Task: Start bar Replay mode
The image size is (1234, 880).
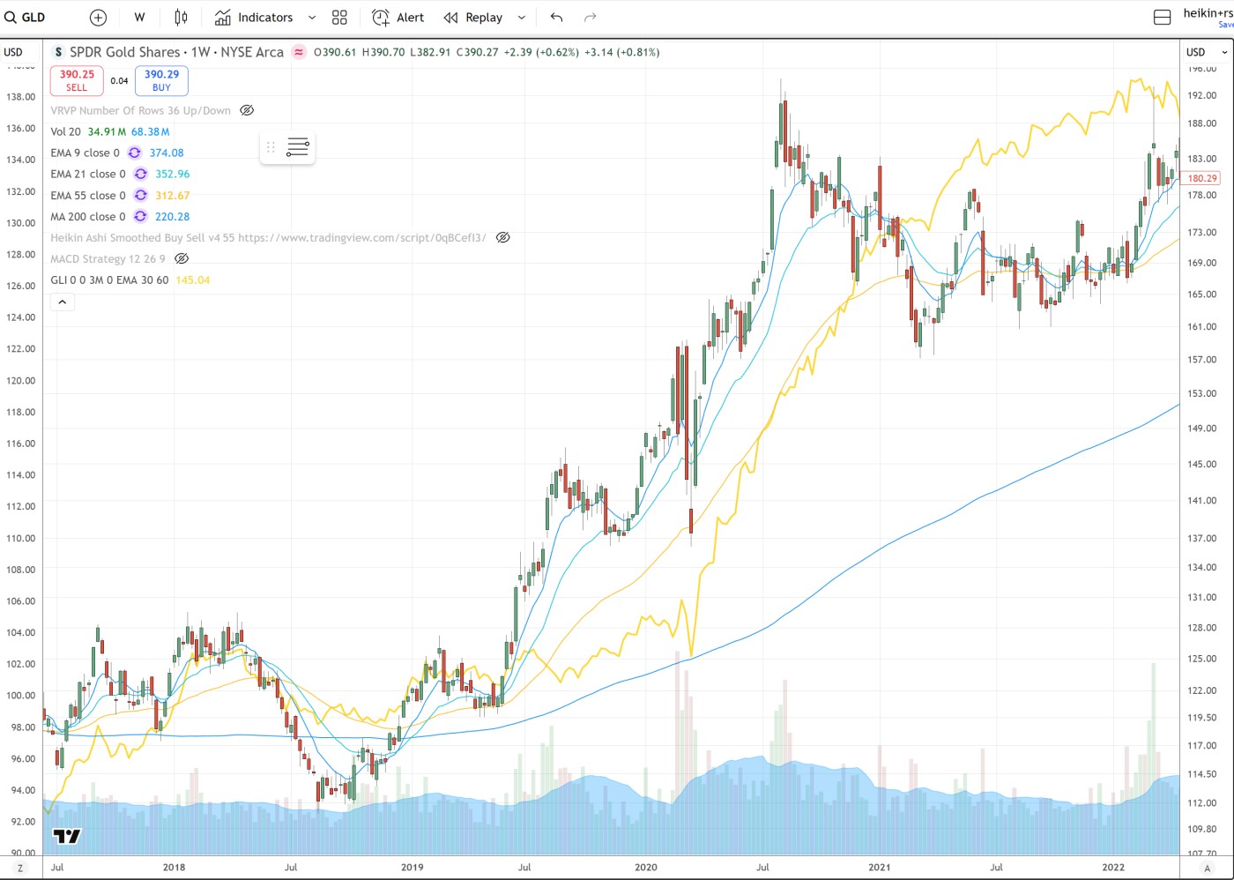Action: click(x=473, y=18)
